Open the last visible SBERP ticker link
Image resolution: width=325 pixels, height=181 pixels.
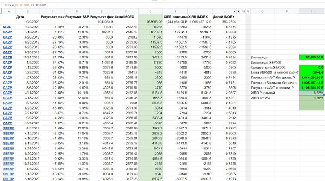pos(8,179)
